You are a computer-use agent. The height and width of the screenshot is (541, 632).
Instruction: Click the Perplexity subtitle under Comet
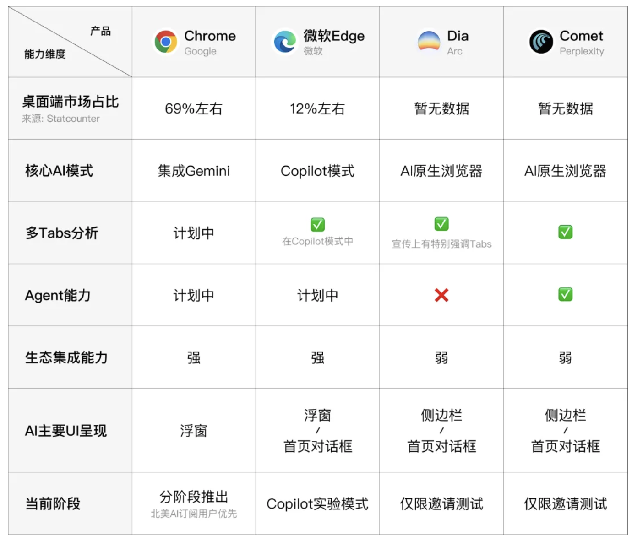(x=582, y=51)
